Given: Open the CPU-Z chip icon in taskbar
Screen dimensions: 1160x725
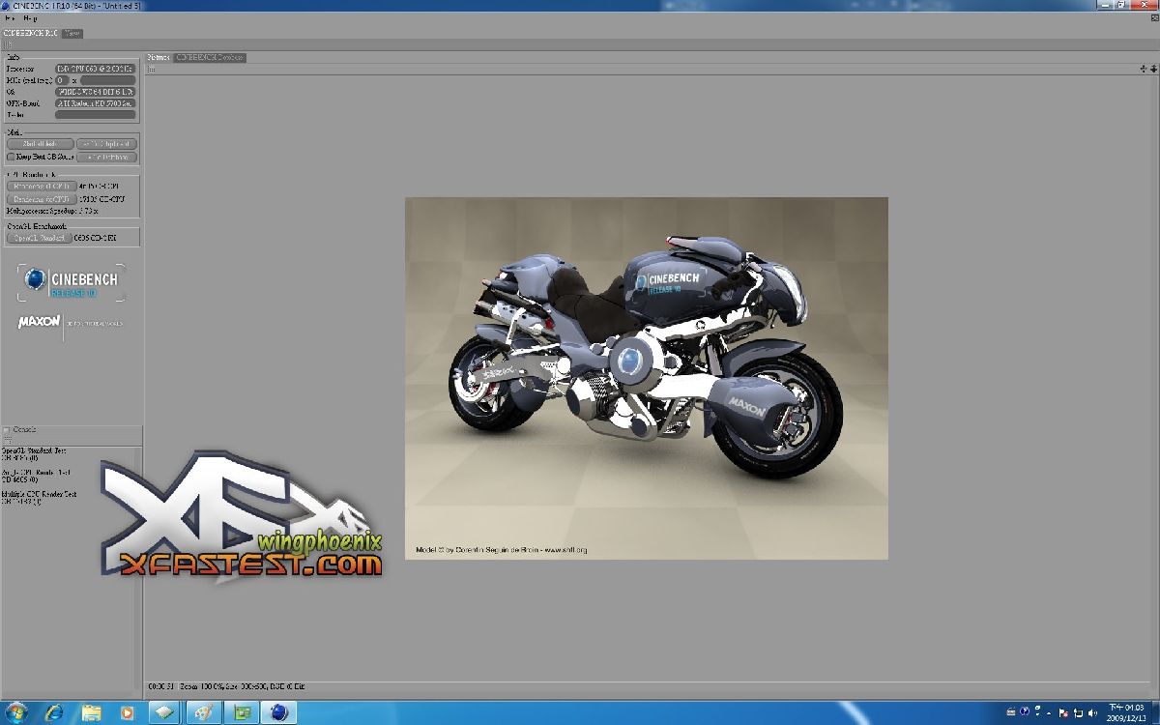Looking at the screenshot, I should [x=165, y=712].
